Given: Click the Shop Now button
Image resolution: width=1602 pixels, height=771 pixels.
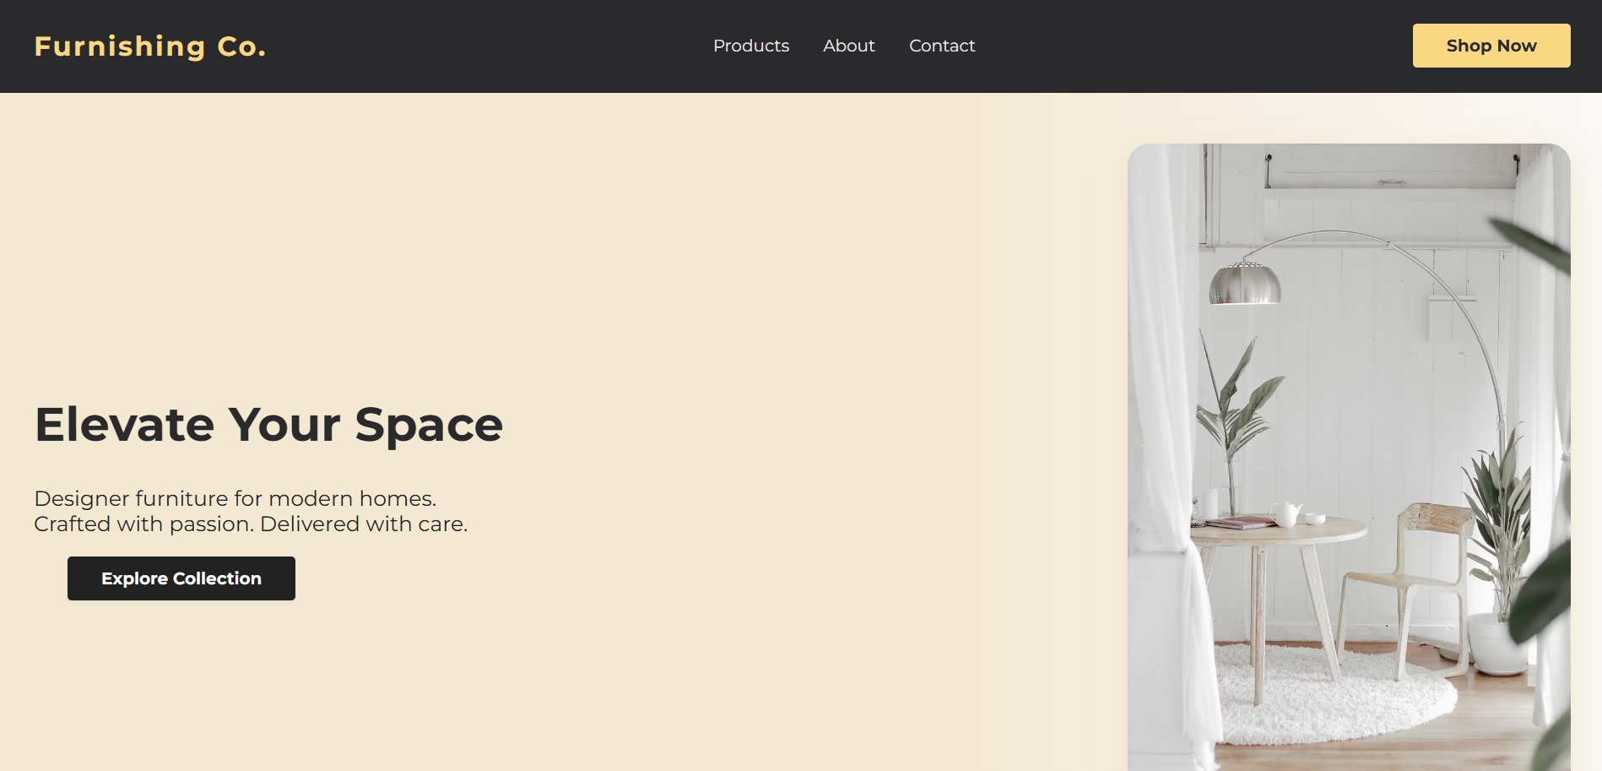Looking at the screenshot, I should coord(1491,46).
